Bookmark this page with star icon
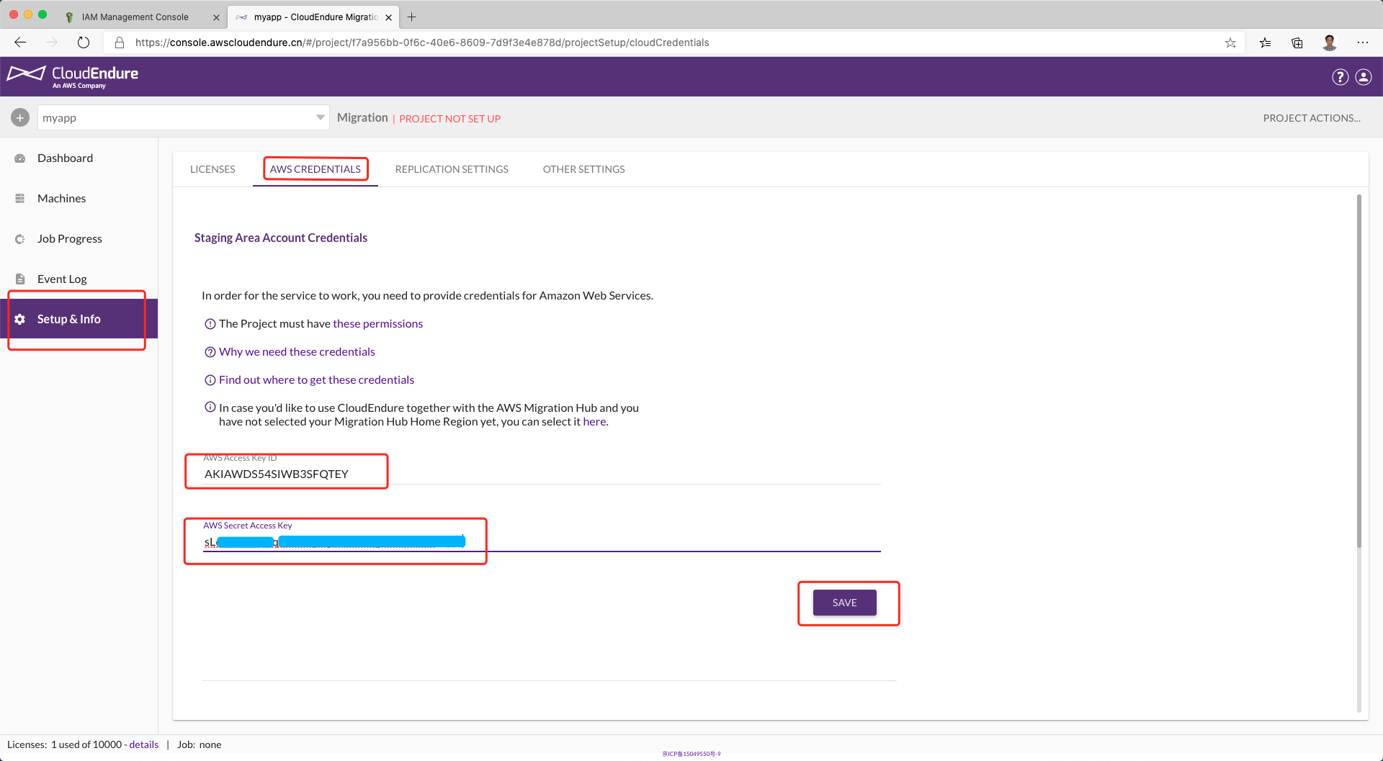Screen dimensions: 1383x761 pos(1230,42)
